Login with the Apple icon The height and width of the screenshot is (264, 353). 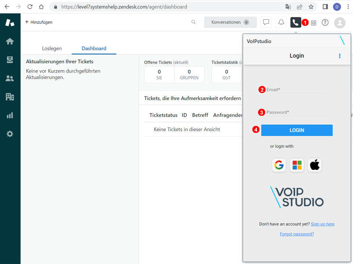[314, 165]
